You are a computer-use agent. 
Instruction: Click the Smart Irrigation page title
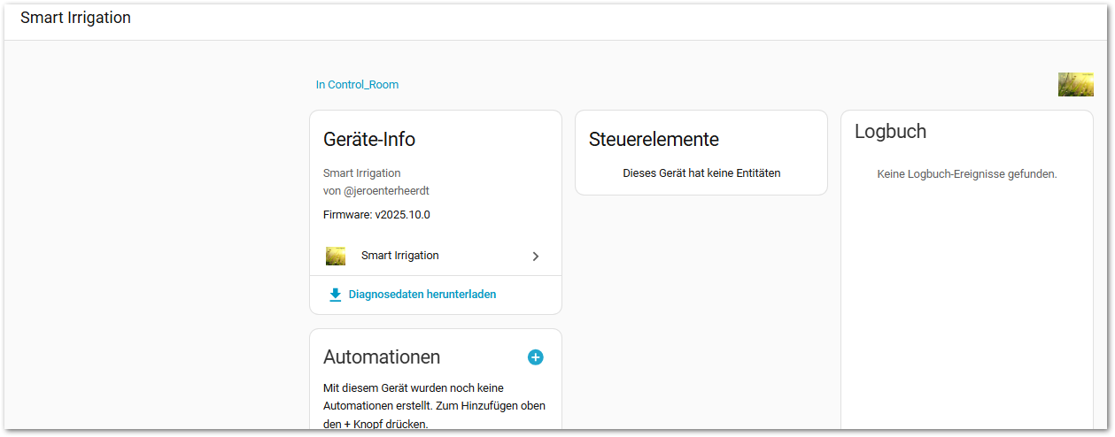pos(75,18)
